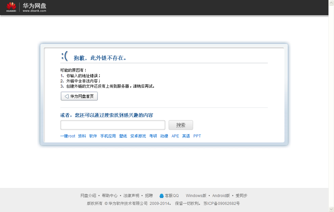Image resolution: width=334 pixels, height=212 pixels.
Task: Open the 软件 keyword link
Action: [93, 136]
